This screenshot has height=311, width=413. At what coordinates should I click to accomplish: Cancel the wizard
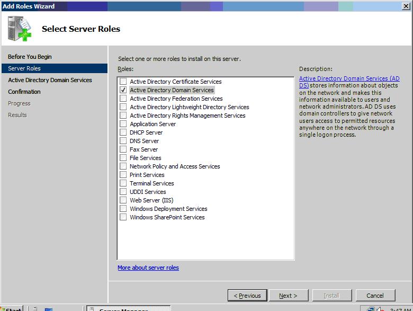click(375, 296)
